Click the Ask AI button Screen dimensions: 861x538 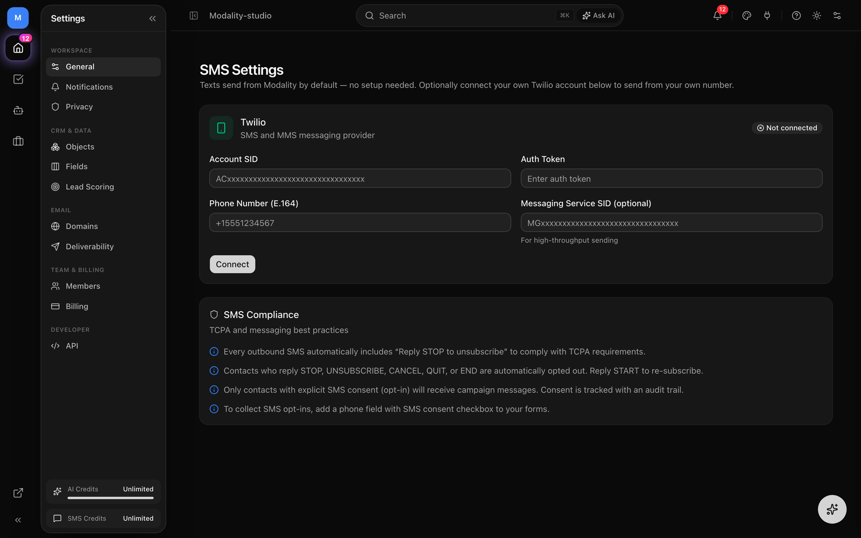598,16
